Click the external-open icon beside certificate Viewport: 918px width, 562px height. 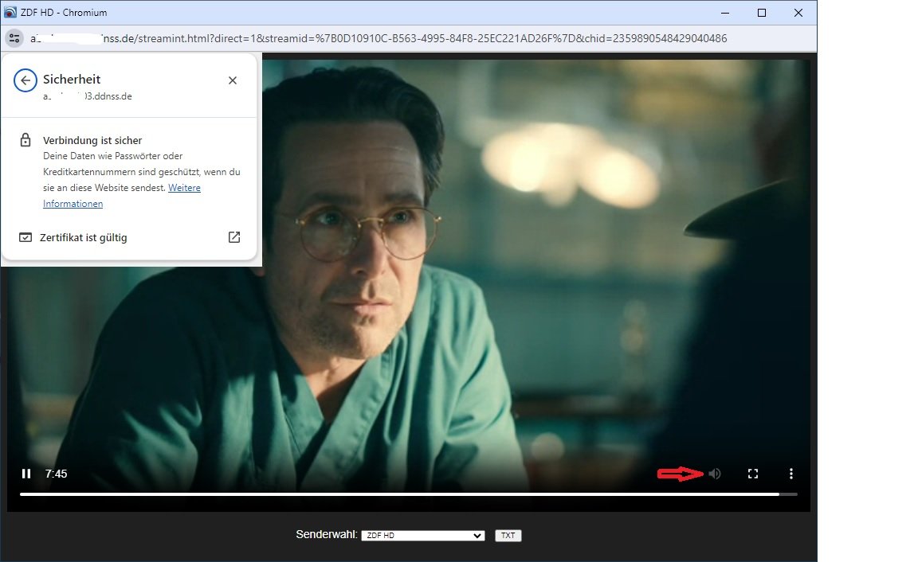coord(234,237)
